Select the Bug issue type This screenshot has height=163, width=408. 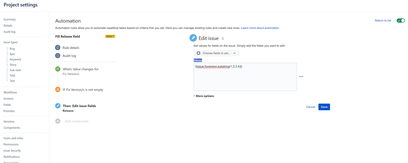click(12, 49)
